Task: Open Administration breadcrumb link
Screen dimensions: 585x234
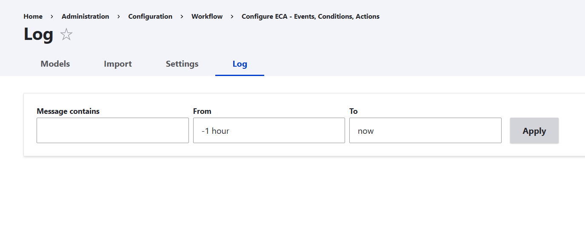Action: [x=85, y=17]
